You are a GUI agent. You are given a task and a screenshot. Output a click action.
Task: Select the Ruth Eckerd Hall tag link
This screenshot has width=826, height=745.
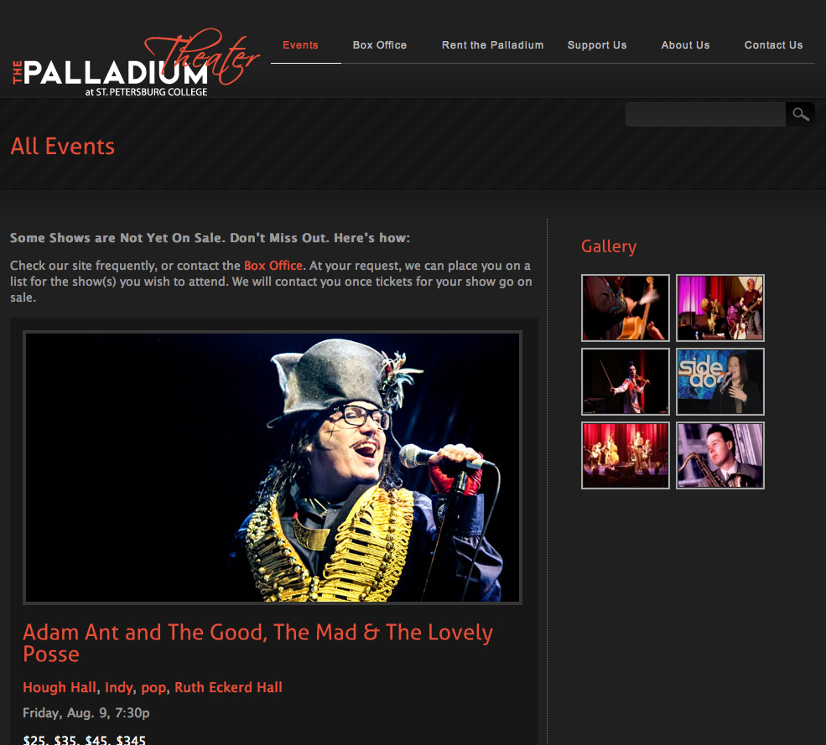[x=228, y=687]
